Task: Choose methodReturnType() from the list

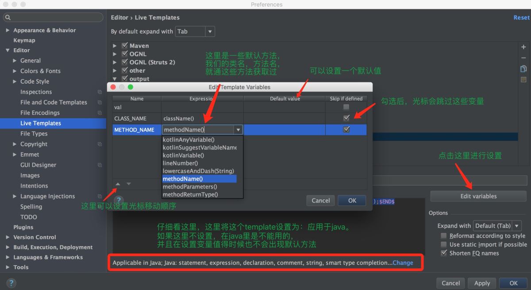Action: pos(200,194)
